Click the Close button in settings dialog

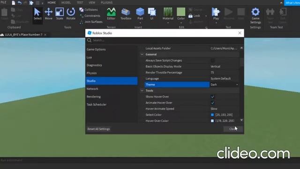pyautogui.click(x=233, y=129)
